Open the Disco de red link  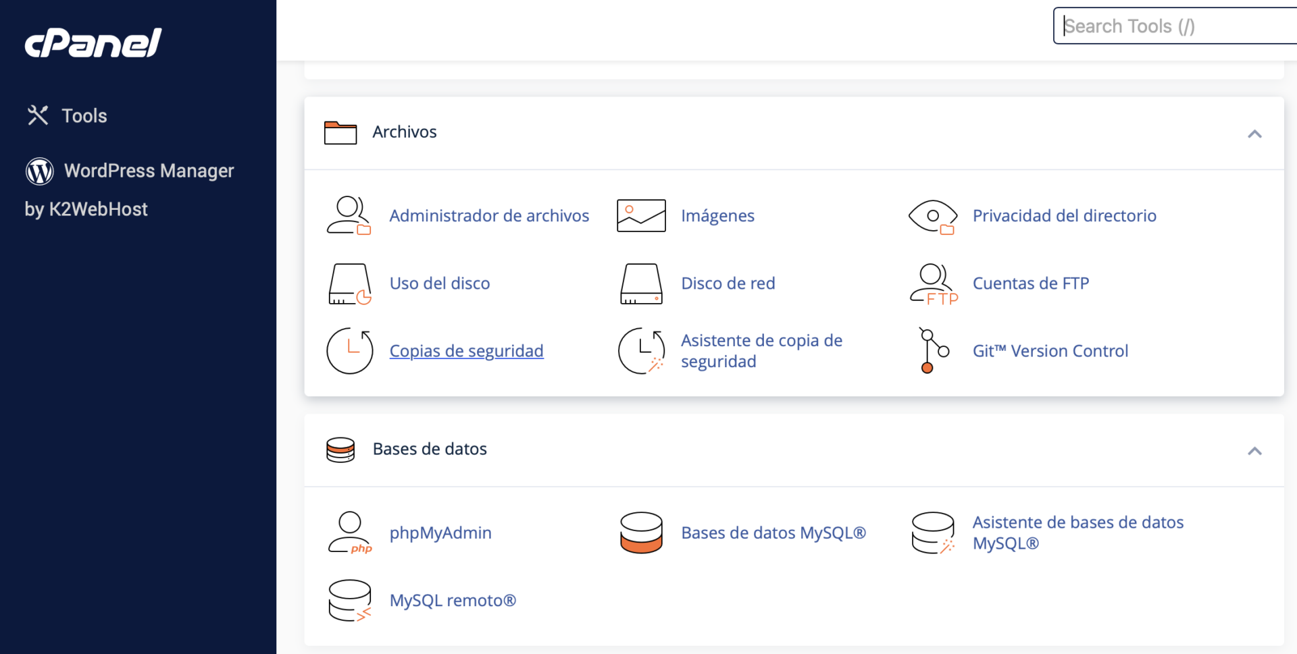[728, 283]
